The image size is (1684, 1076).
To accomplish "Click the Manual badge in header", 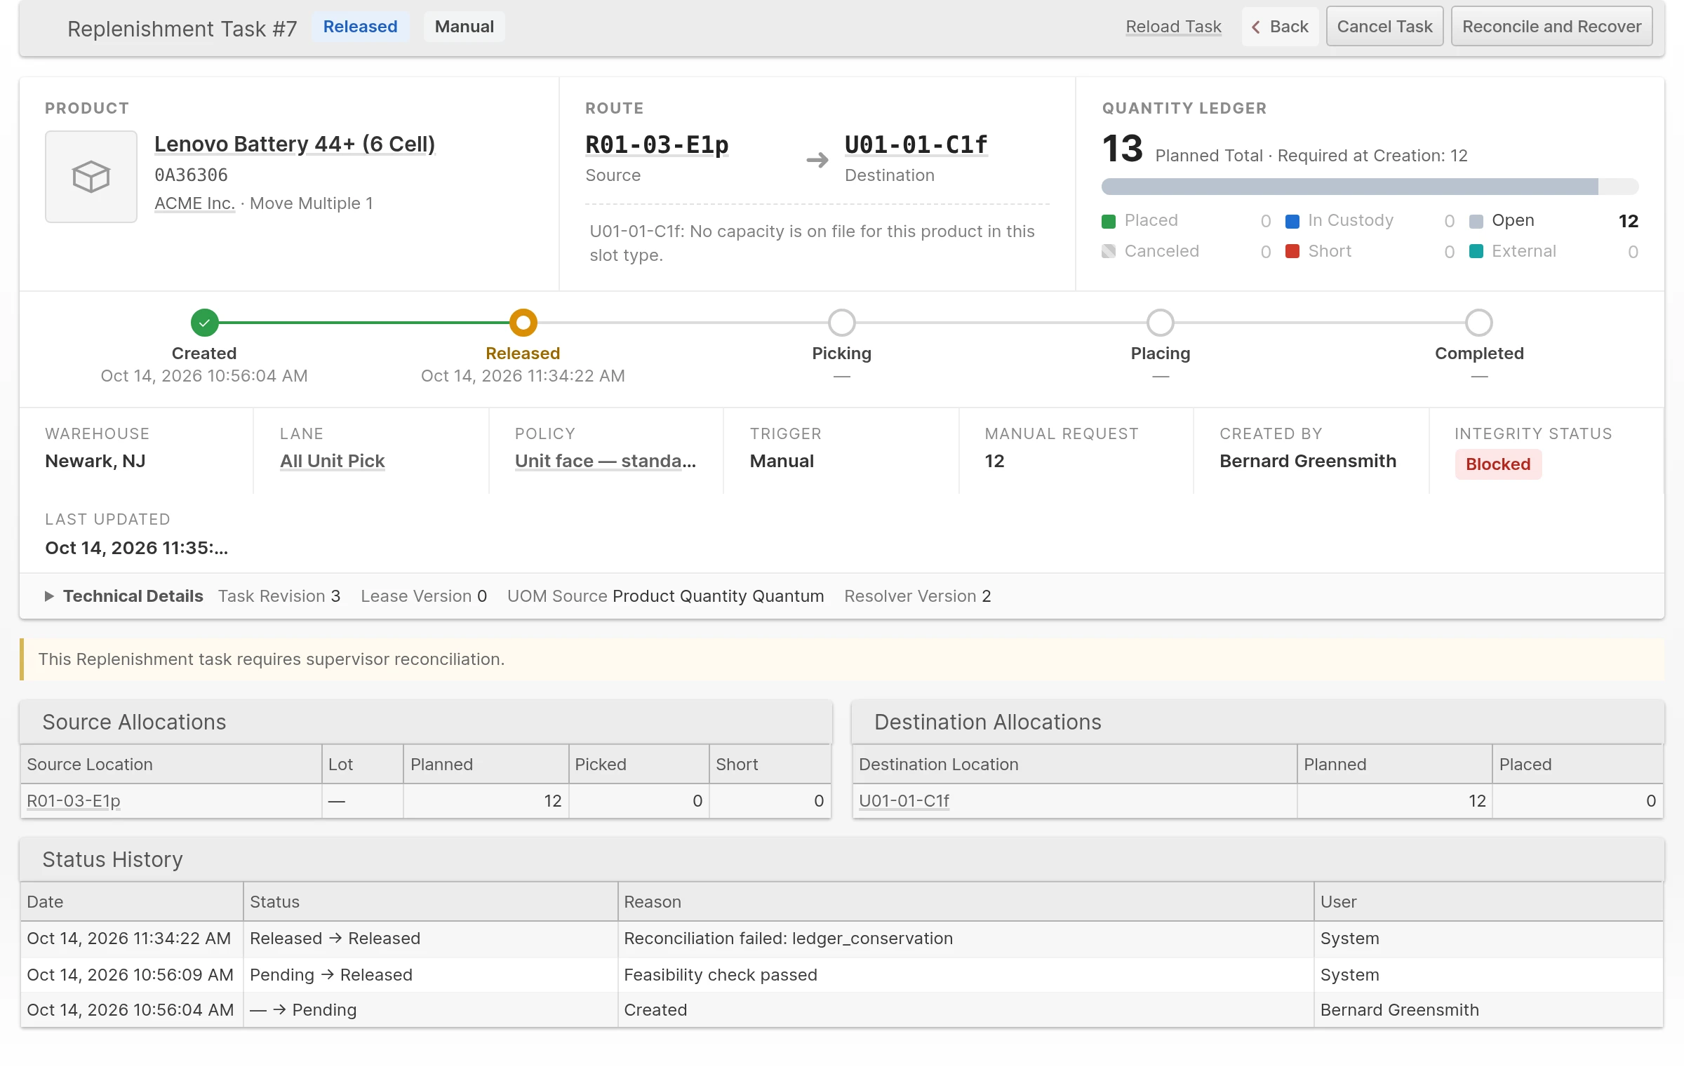I will tap(464, 27).
